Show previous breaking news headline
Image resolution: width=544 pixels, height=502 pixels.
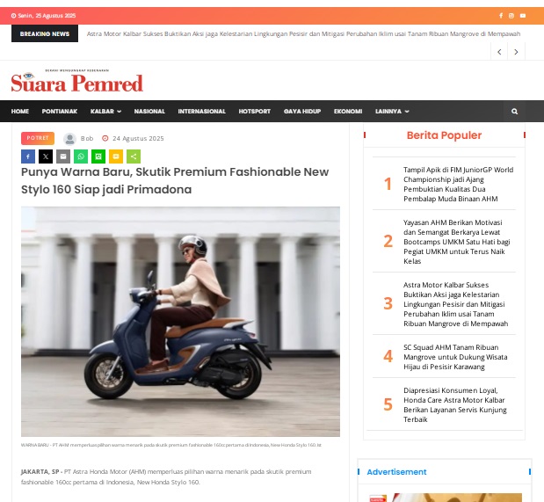click(499, 52)
